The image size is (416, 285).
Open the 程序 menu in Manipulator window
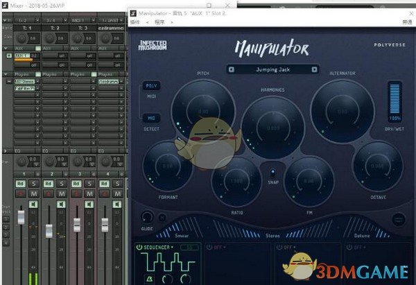(159, 22)
